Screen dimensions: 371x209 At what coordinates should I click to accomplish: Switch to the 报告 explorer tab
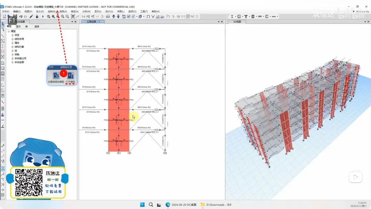click(x=37, y=27)
